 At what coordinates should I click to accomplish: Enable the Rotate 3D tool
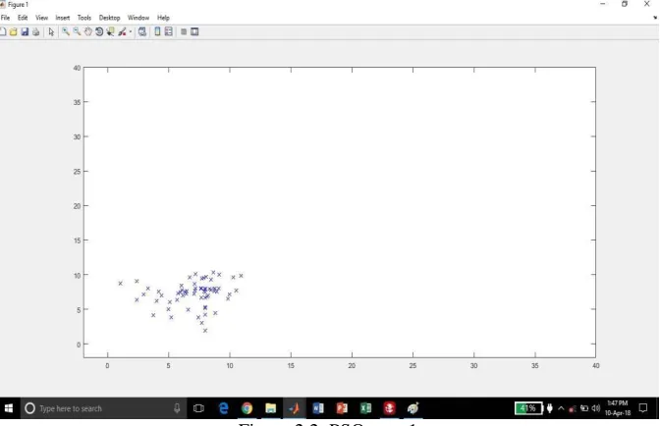tap(99, 31)
